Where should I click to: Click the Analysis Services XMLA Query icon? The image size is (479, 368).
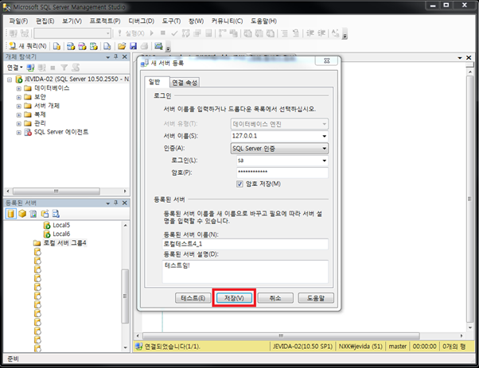[x=94, y=46]
